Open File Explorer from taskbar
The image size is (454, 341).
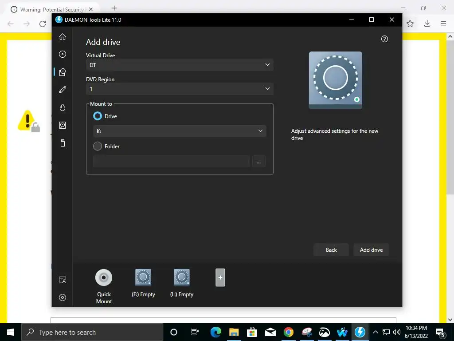pos(234,332)
